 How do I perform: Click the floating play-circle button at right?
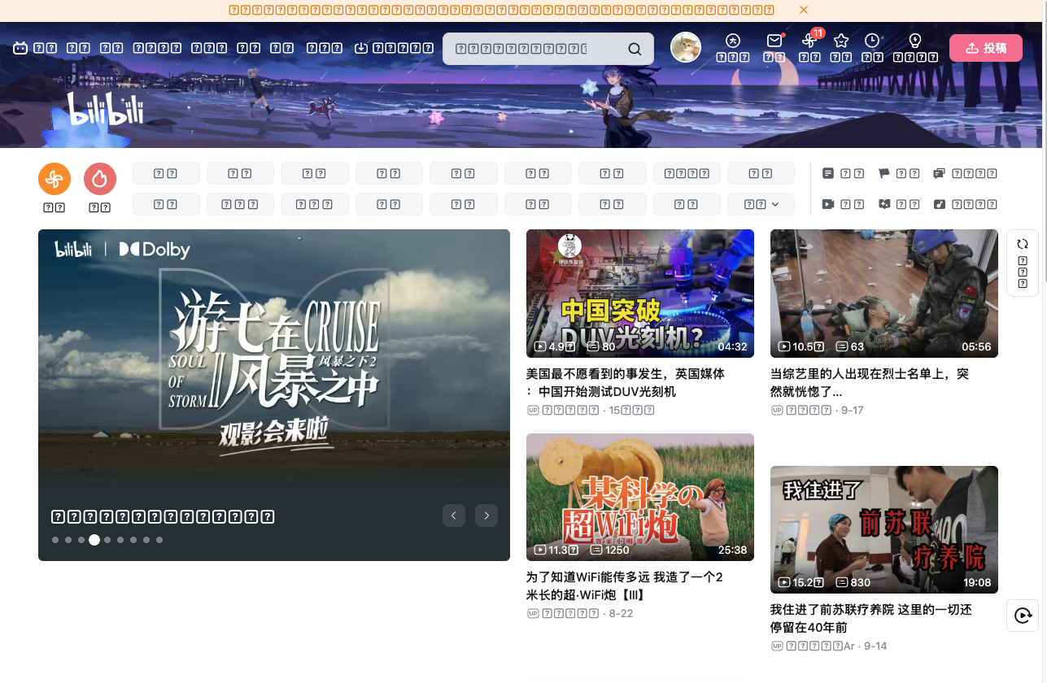point(1023,616)
